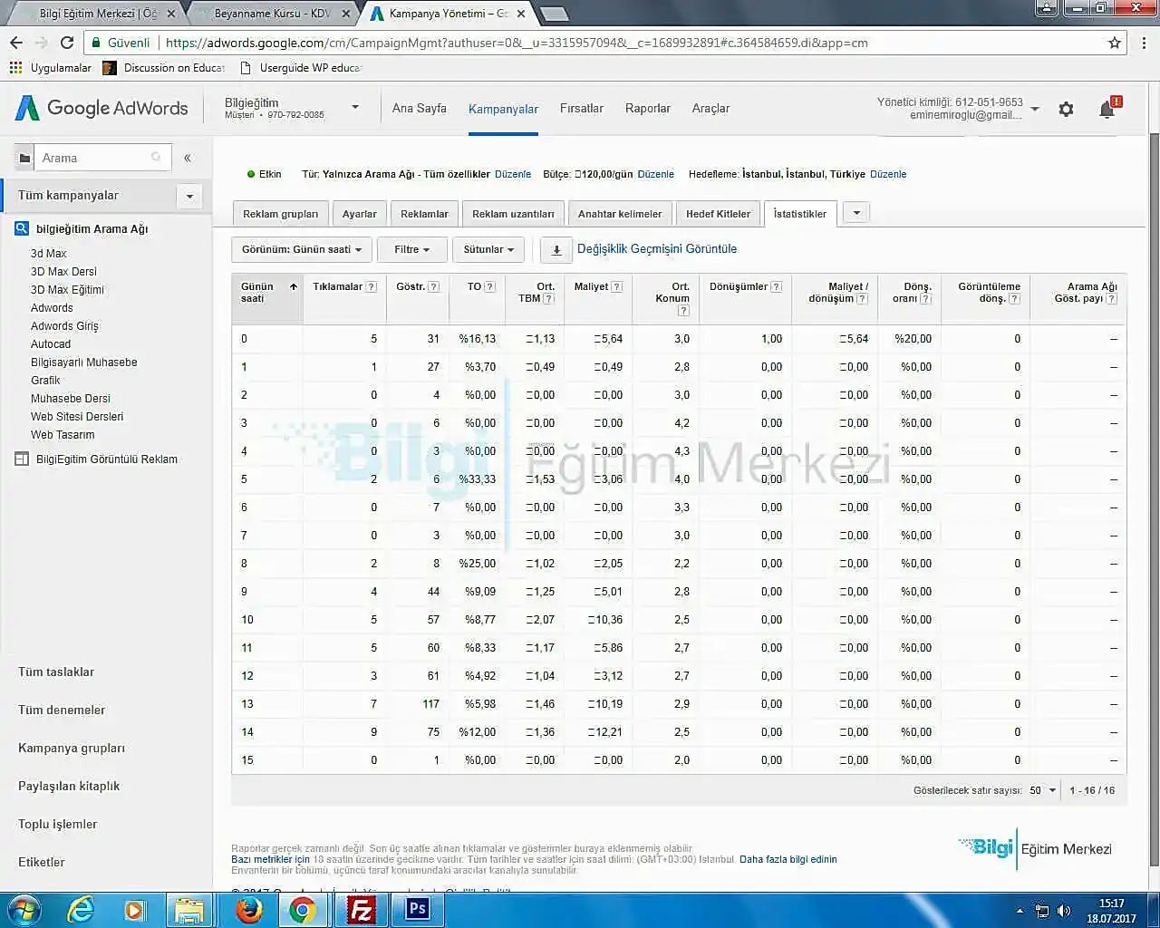Click the download report icon
The width and height of the screenshot is (1160, 928).
tap(556, 250)
